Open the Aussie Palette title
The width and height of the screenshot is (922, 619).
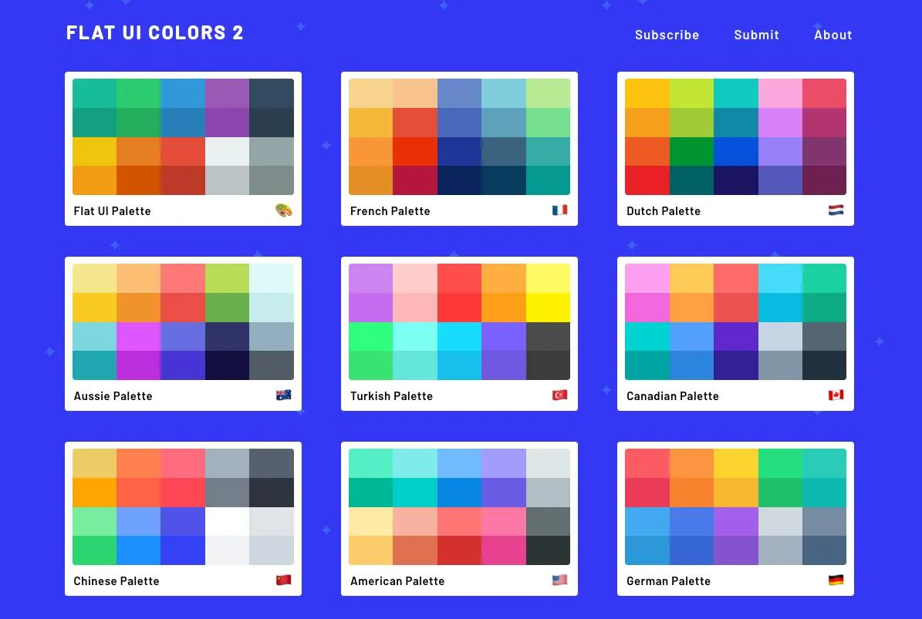[x=113, y=395]
